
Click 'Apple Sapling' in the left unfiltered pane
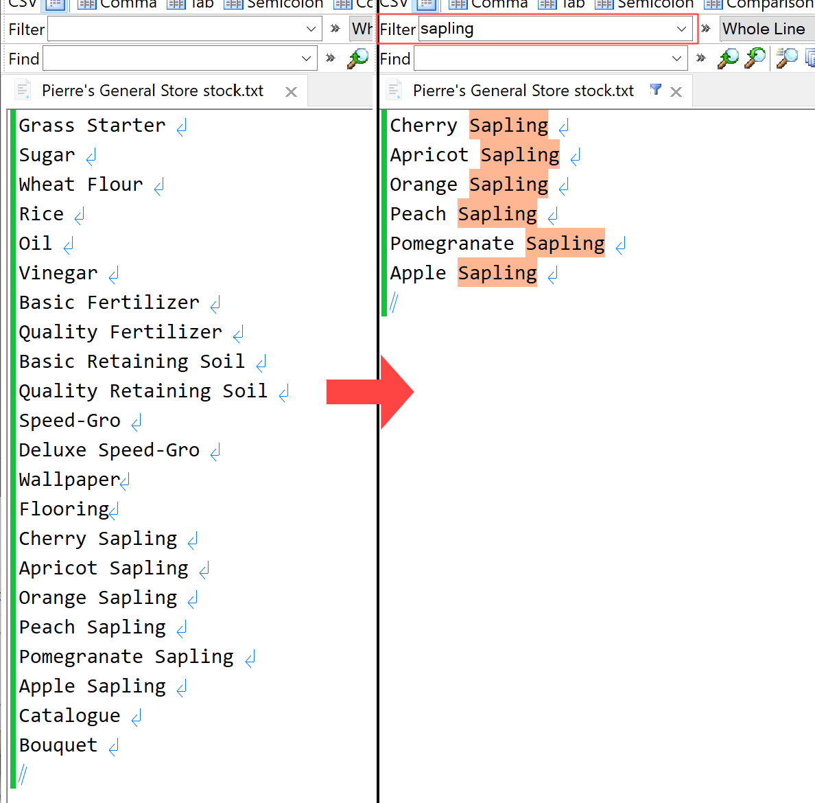click(93, 687)
